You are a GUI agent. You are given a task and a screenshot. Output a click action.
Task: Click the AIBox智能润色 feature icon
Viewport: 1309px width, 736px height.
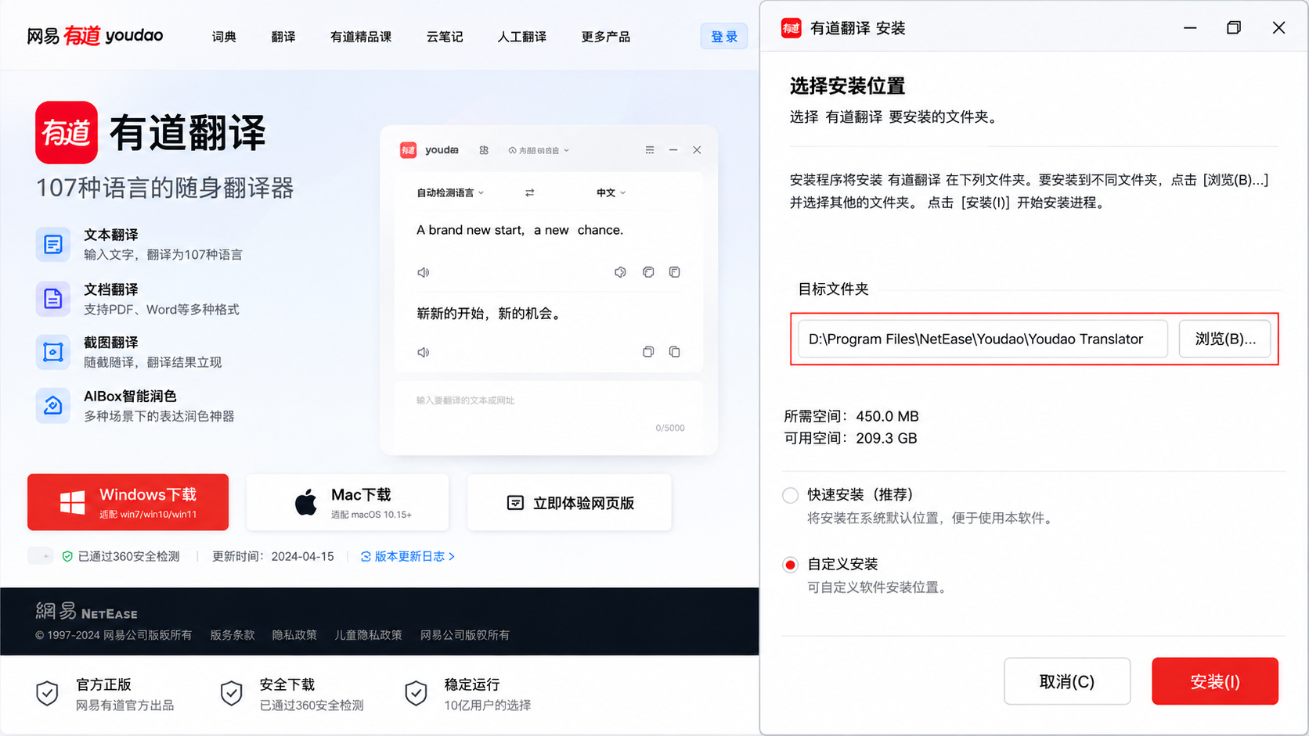[x=52, y=405]
